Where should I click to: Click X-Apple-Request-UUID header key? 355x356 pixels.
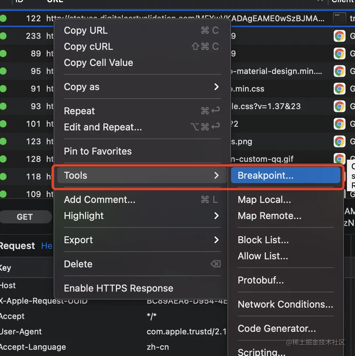44,301
